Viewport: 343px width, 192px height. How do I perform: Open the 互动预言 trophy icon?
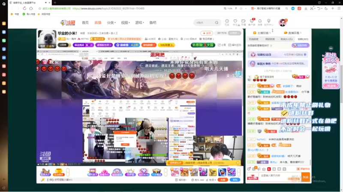pos(59,172)
